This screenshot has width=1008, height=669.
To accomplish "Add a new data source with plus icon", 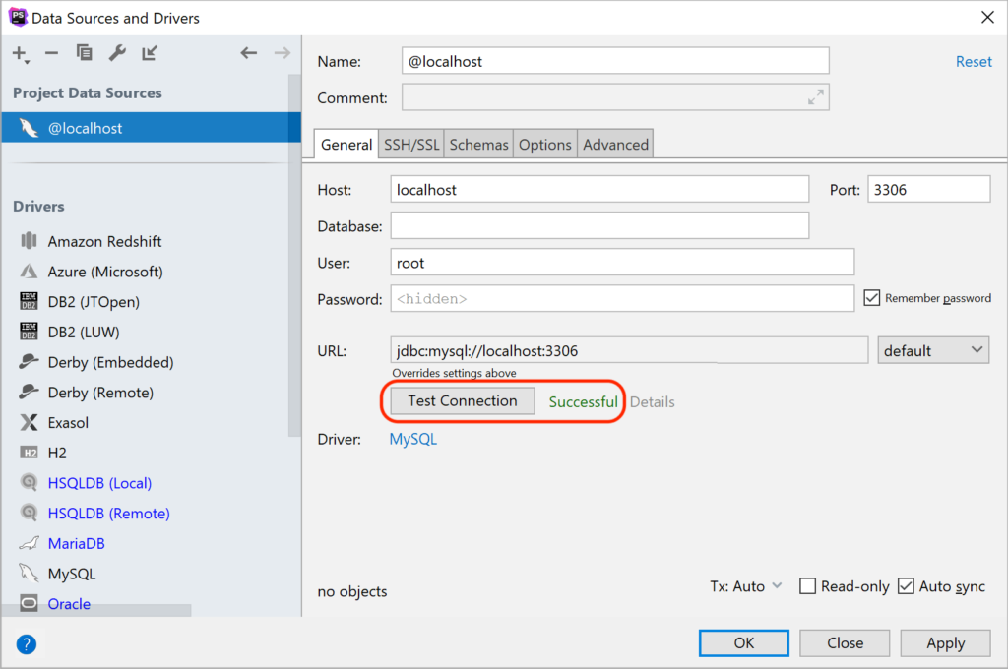I will (x=20, y=54).
